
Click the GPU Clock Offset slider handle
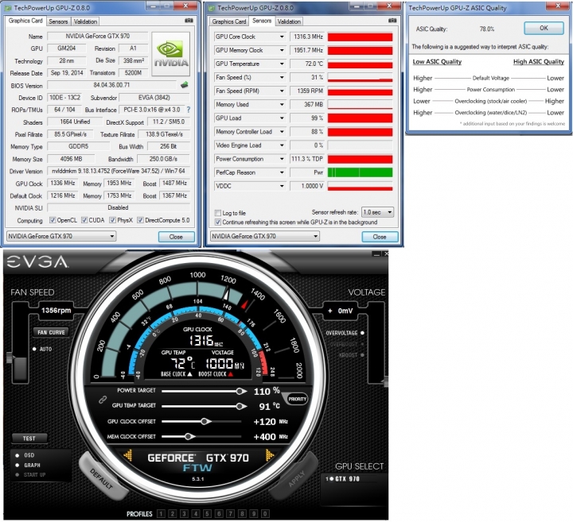[205, 421]
